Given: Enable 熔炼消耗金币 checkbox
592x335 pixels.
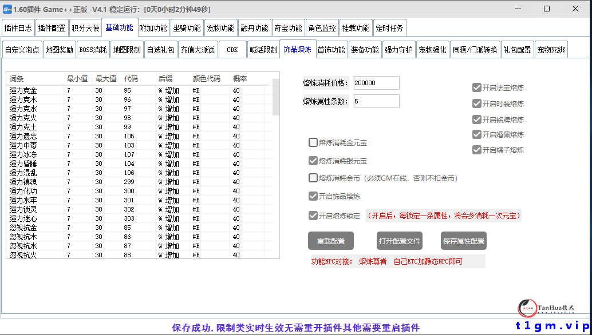Looking at the screenshot, I should 312,178.
